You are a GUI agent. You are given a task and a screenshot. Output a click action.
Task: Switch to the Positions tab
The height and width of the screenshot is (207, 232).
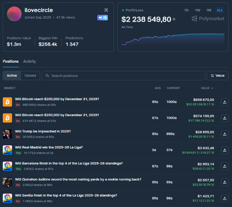11,61
